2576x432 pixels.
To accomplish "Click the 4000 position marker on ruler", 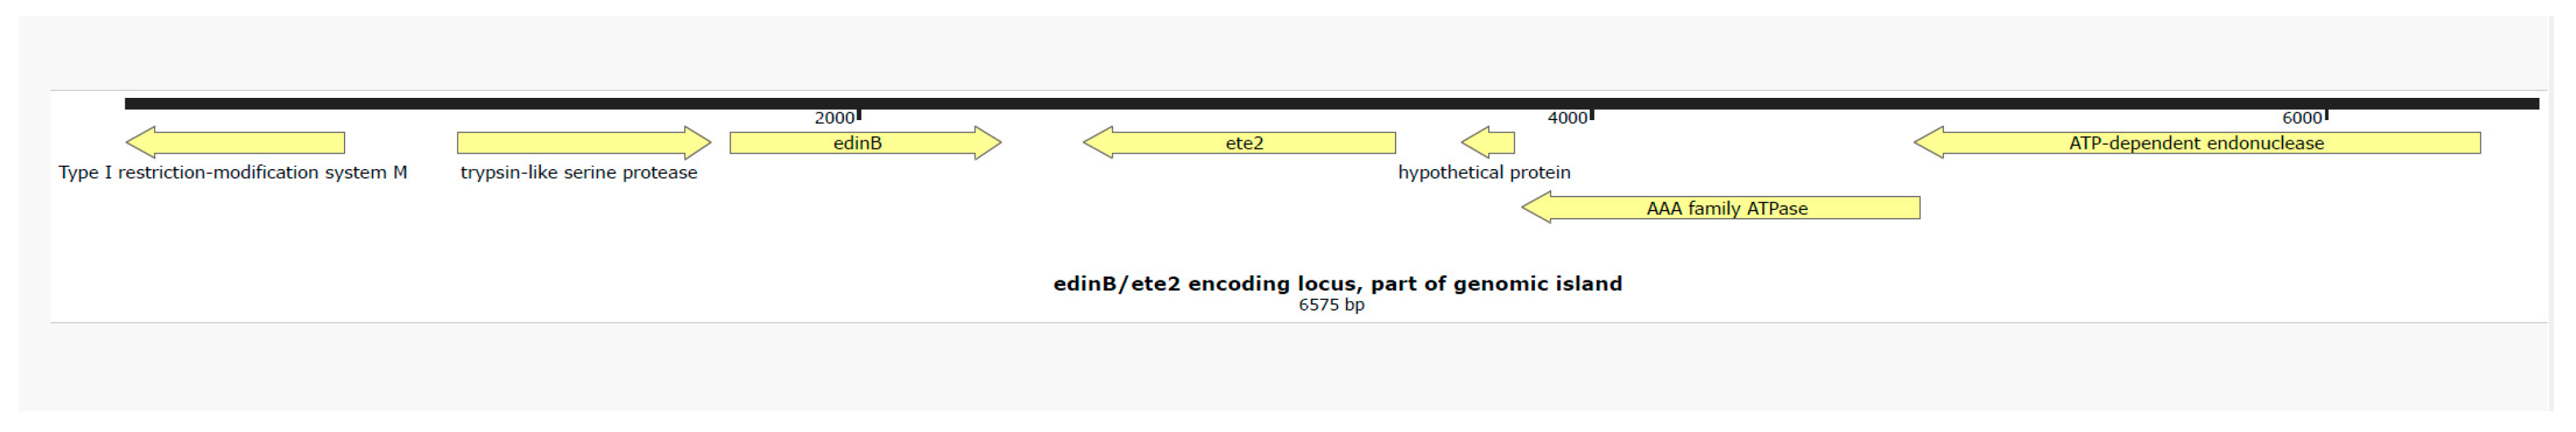I will click(1568, 118).
